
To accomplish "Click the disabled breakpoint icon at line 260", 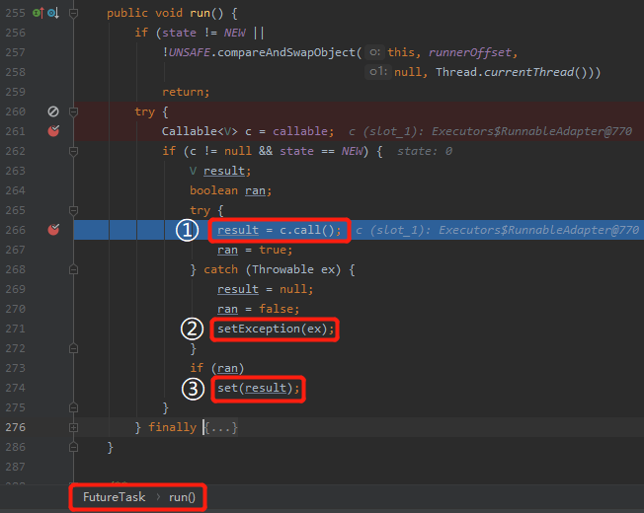I will [x=53, y=111].
